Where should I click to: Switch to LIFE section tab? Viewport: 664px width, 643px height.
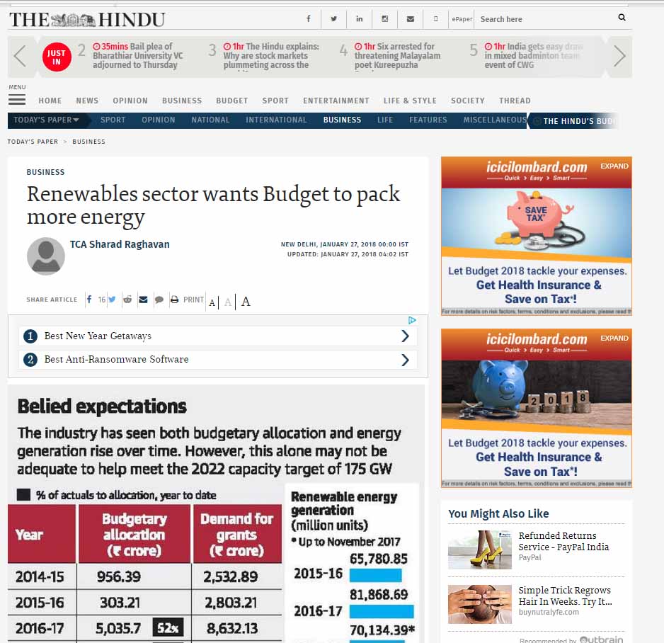click(385, 120)
